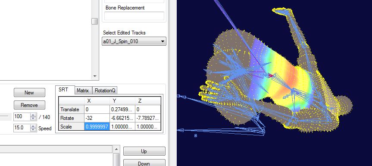Select the Rotate X cell -32
Screen dimensions: 372x166
point(97,118)
